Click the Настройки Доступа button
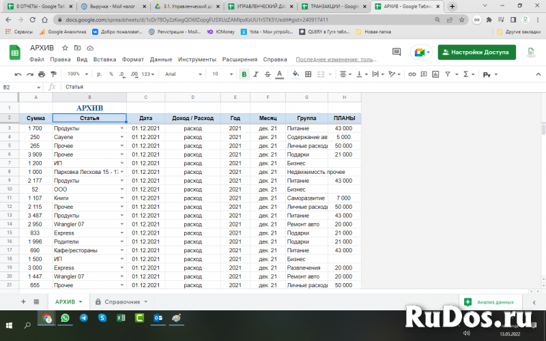Image resolution: width=546 pixels, height=341 pixels. coord(476,53)
